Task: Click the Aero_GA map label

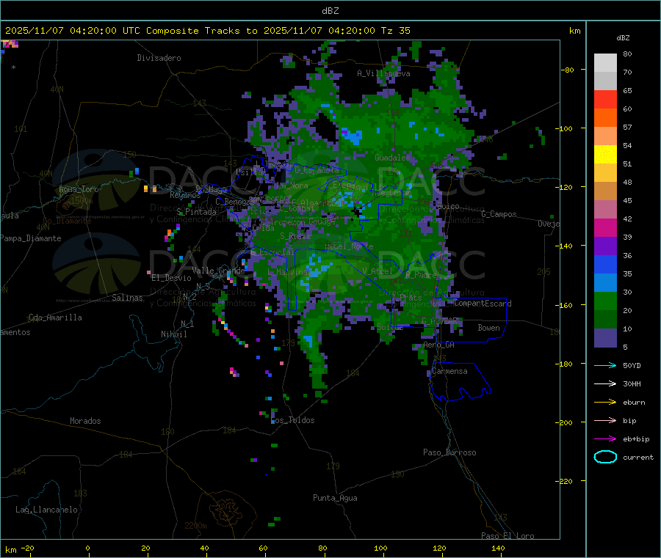Action: (x=439, y=345)
